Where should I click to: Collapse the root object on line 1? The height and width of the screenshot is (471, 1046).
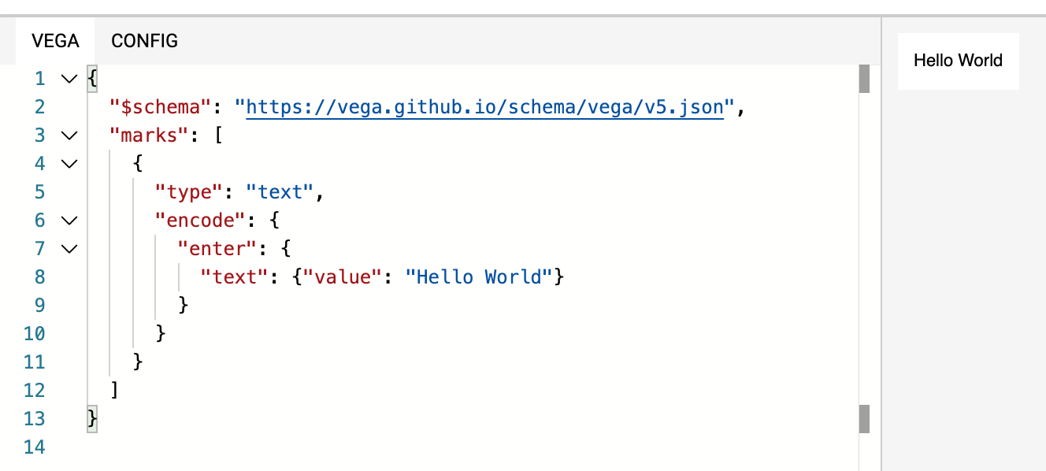(69, 79)
